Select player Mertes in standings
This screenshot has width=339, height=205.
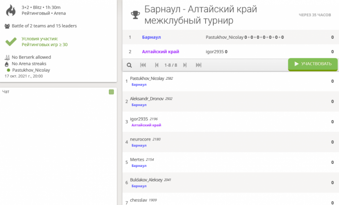pos(137,160)
